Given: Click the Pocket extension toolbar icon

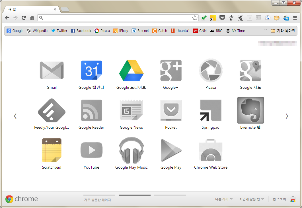Looking at the screenshot, I should coord(222,18).
